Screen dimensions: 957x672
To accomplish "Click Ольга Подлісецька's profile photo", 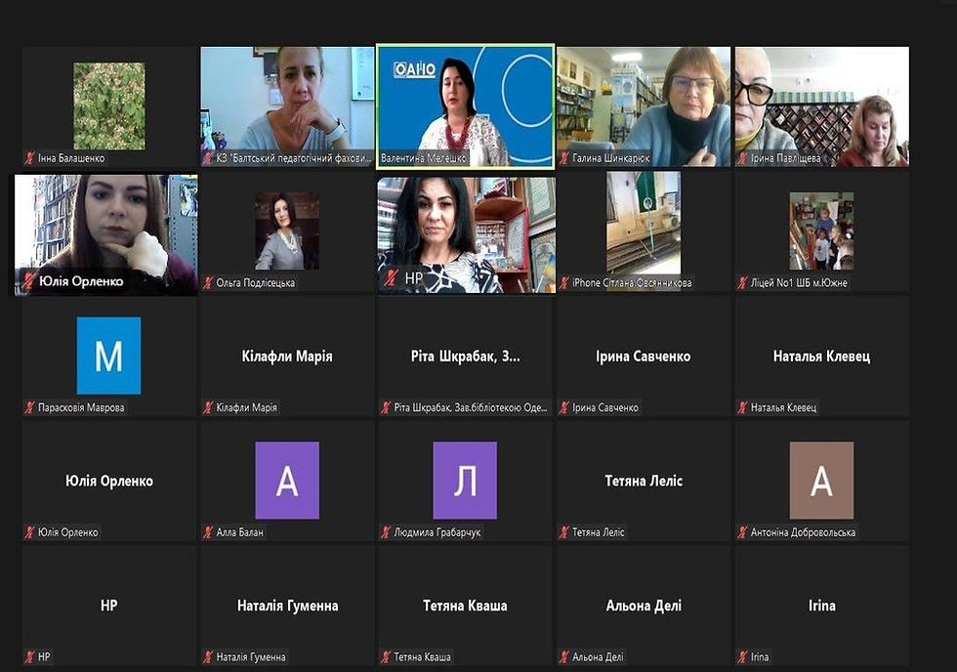I will click(287, 231).
